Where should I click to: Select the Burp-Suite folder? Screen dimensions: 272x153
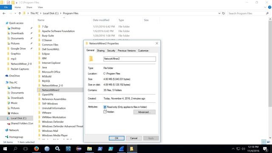(x=48, y=36)
